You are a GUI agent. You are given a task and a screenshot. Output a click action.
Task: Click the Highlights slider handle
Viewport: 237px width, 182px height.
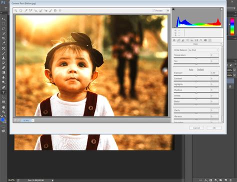pos(196,87)
